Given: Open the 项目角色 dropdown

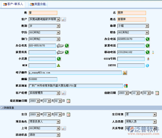Looking at the screenshot, I should [x=58, y=121].
